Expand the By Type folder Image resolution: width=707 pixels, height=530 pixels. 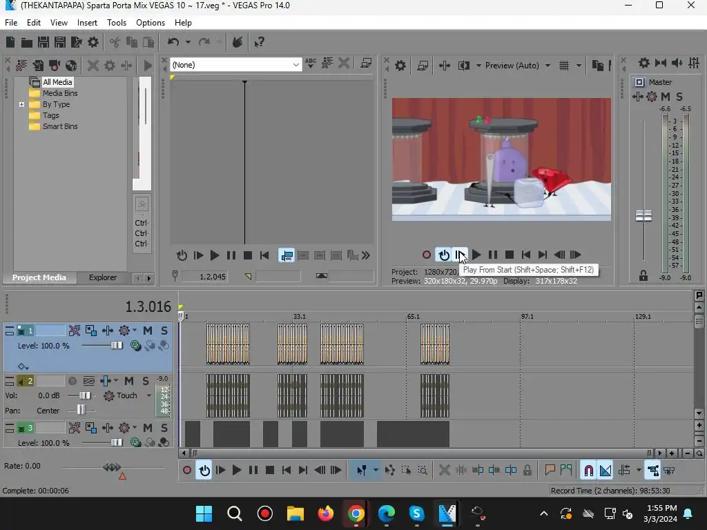(21, 105)
